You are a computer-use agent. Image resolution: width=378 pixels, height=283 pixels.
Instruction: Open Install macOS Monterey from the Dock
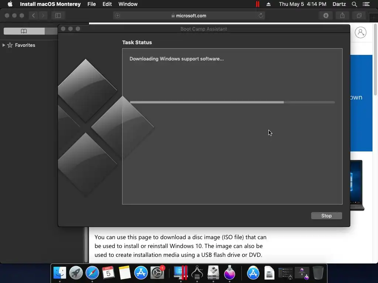tap(230, 273)
